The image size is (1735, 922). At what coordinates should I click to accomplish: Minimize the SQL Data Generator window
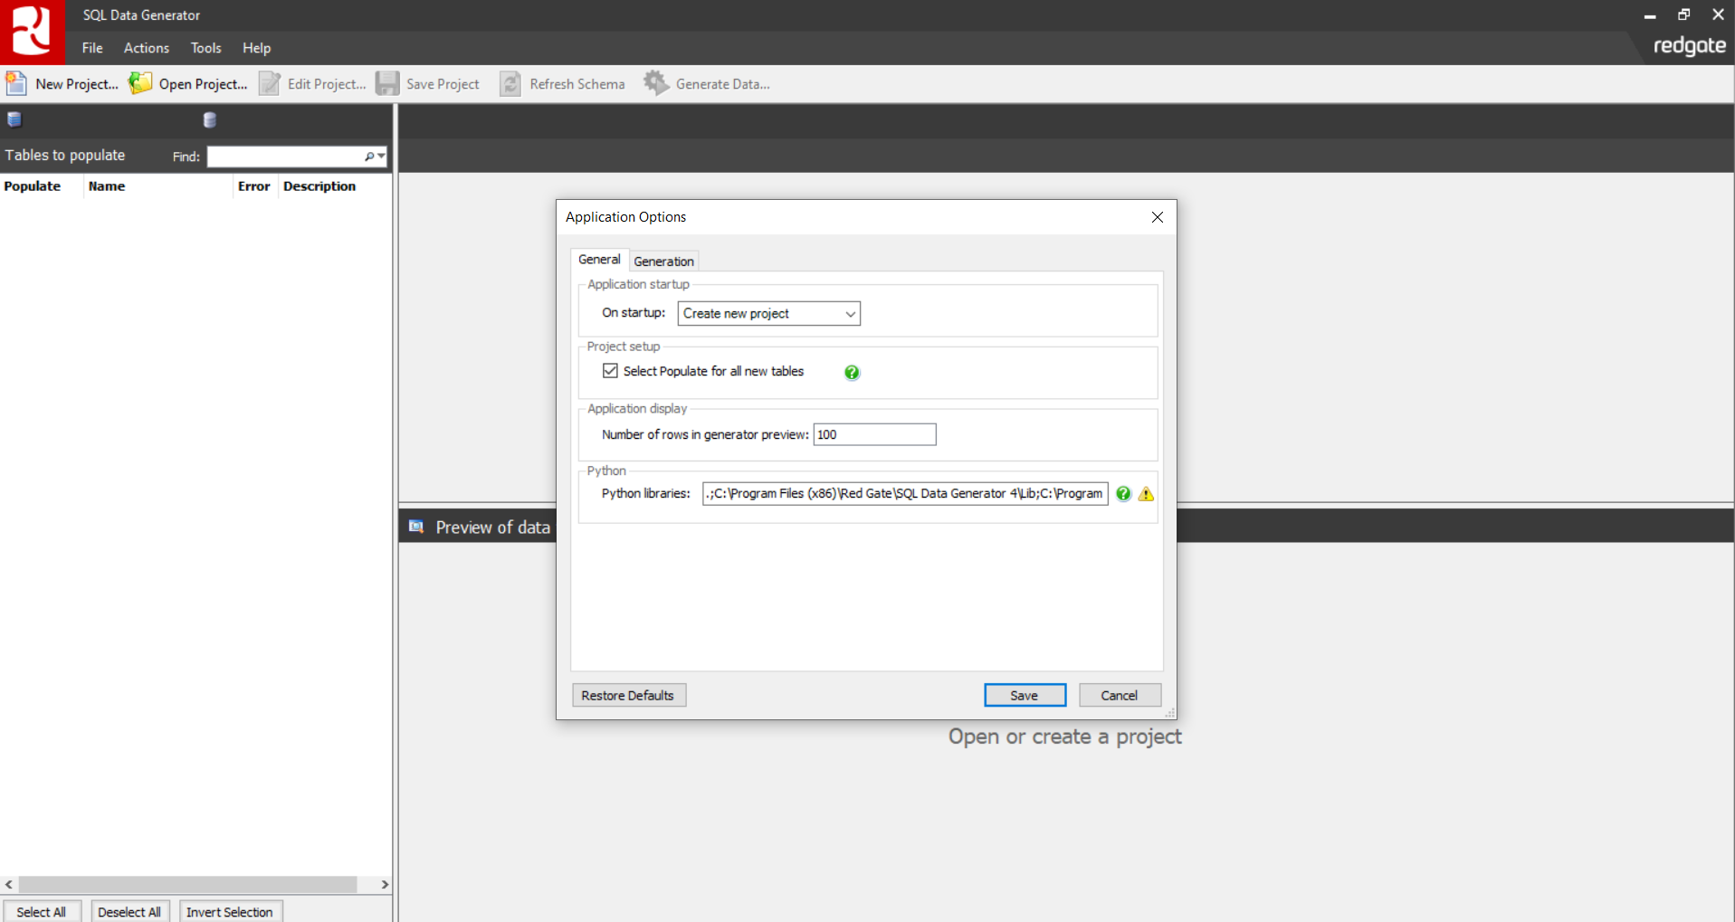(x=1650, y=14)
